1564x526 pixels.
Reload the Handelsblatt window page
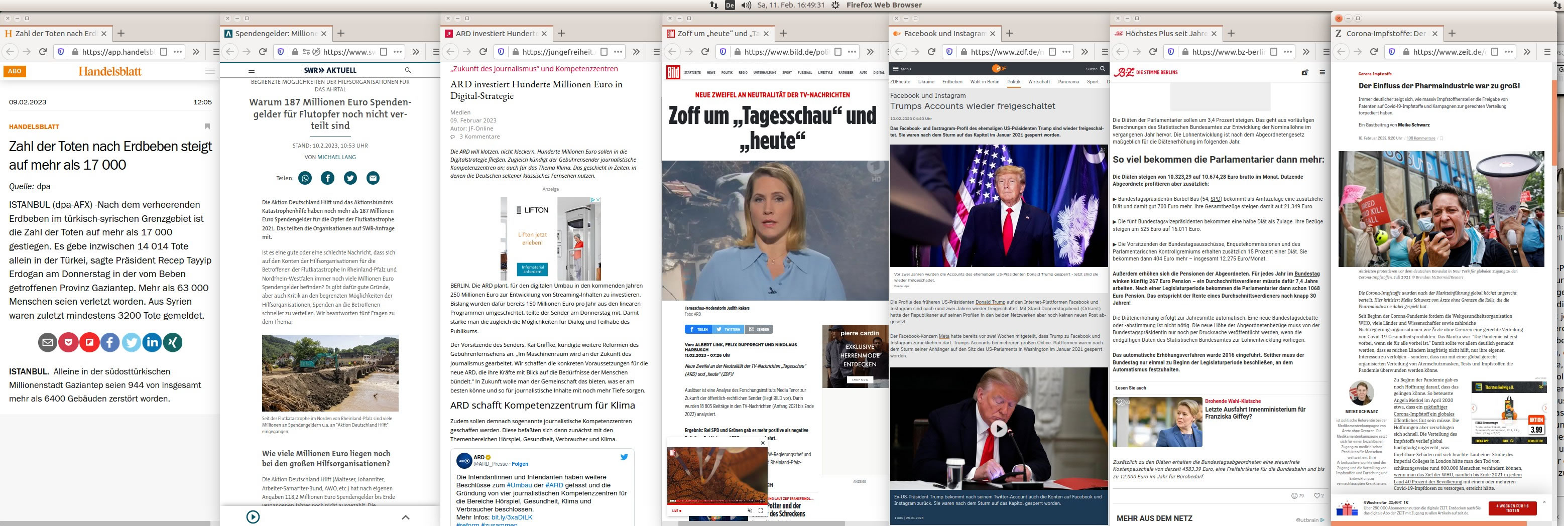[43, 52]
